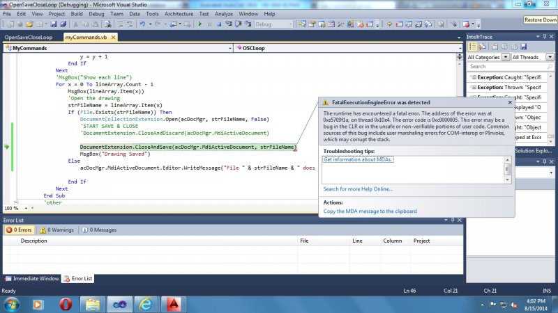This screenshot has height=313, width=558.
Task: Click the Toolbox wrench toolbar icon
Action: tap(340, 24)
